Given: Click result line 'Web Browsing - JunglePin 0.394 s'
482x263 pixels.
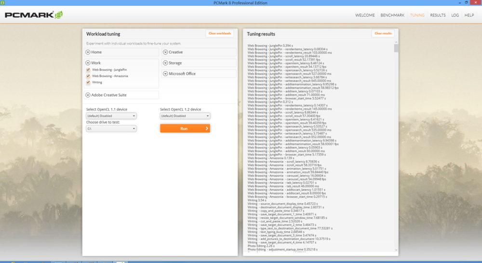Looking at the screenshot, I should (x=270, y=45).
